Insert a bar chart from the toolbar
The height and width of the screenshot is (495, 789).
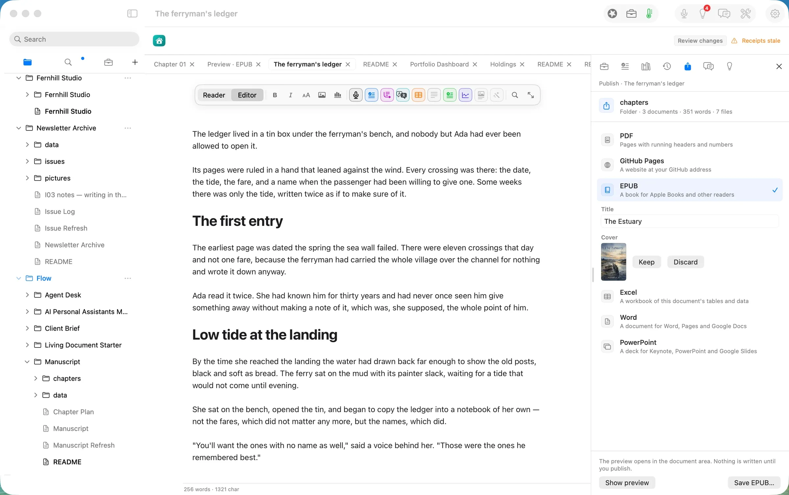[338, 95]
